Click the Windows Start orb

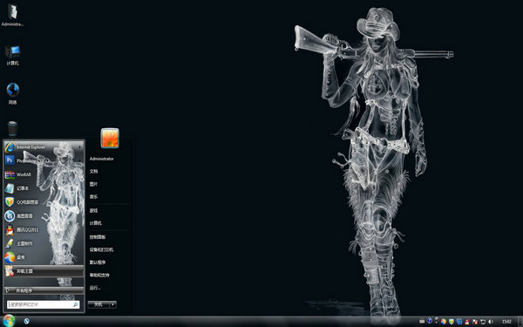pyautogui.click(x=9, y=321)
